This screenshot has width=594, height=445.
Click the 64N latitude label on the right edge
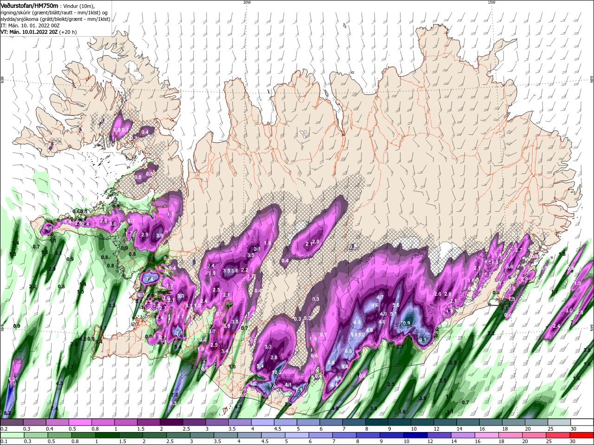[x=591, y=327]
